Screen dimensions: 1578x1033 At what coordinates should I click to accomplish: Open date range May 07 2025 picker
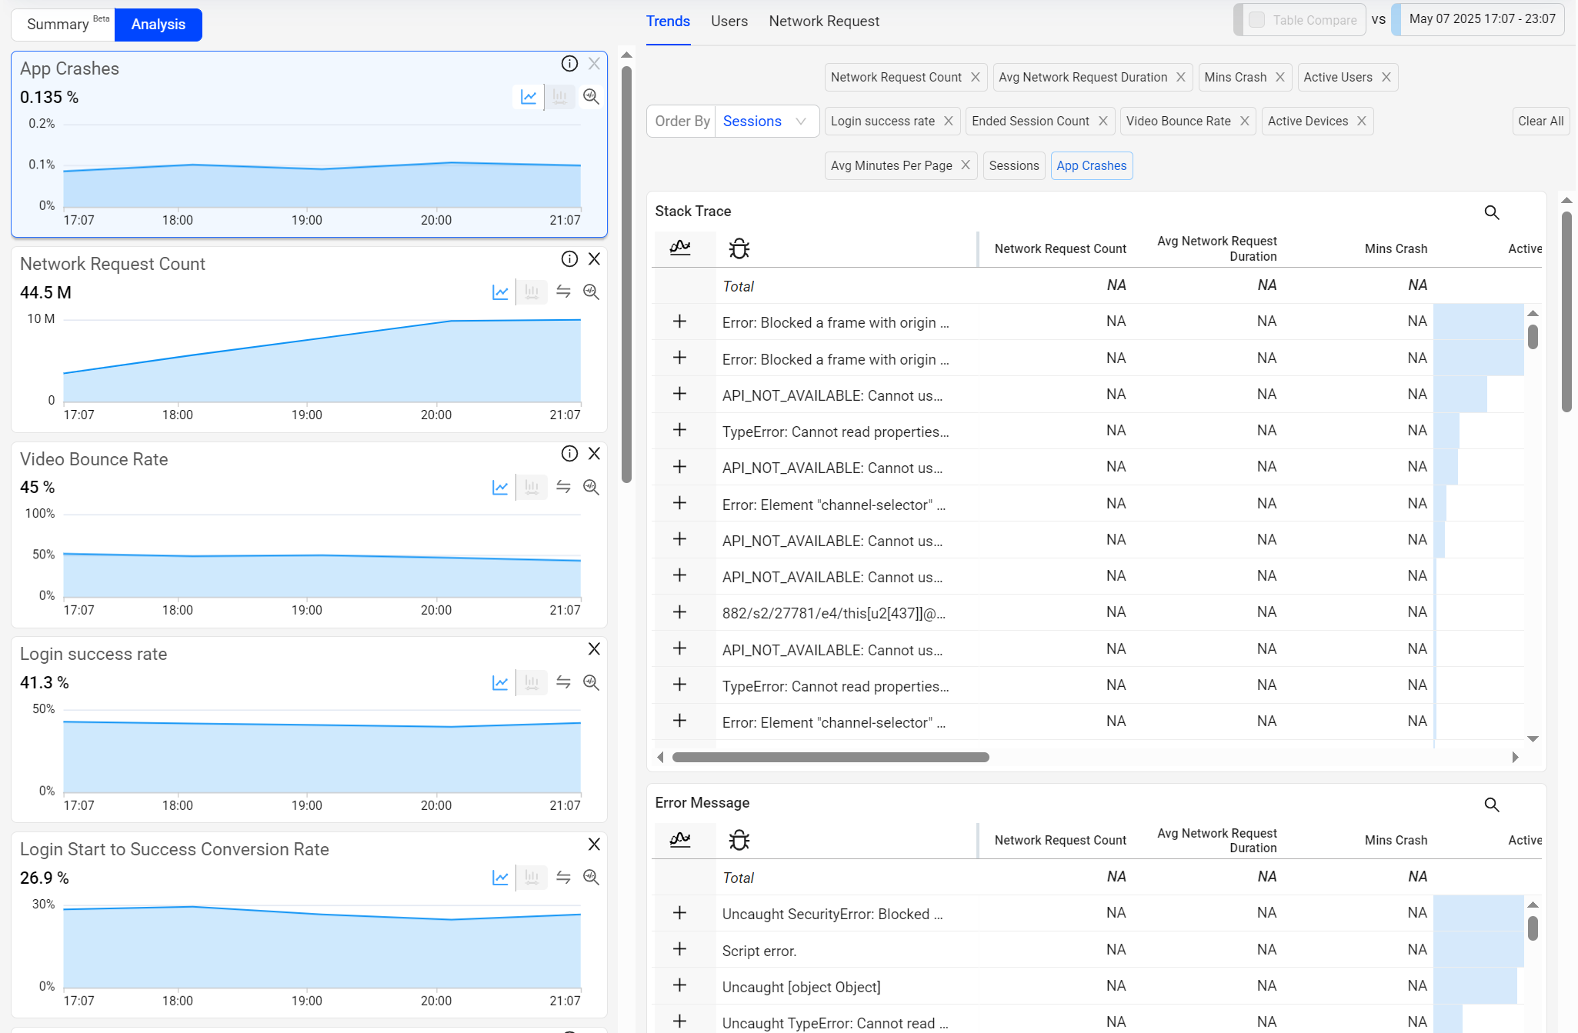click(1481, 19)
